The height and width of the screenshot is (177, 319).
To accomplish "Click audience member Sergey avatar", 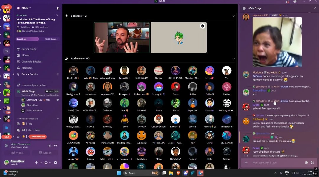I will (x=159, y=71).
